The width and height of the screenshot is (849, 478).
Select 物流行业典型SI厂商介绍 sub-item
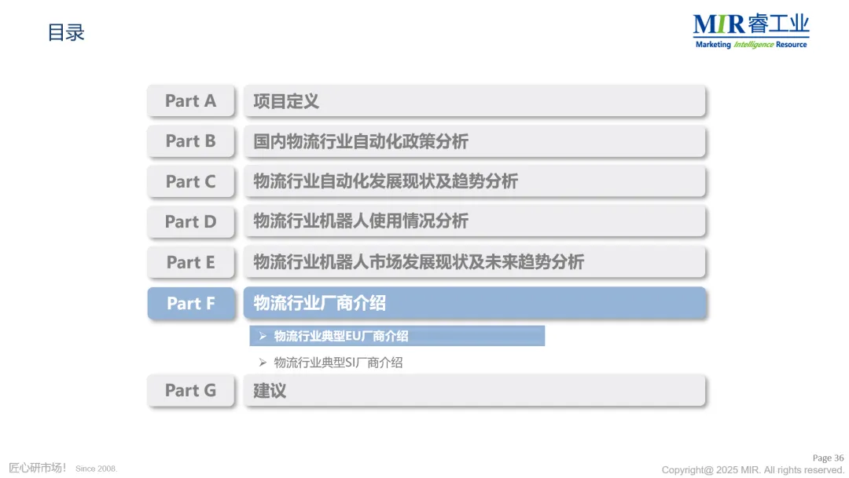338,363
